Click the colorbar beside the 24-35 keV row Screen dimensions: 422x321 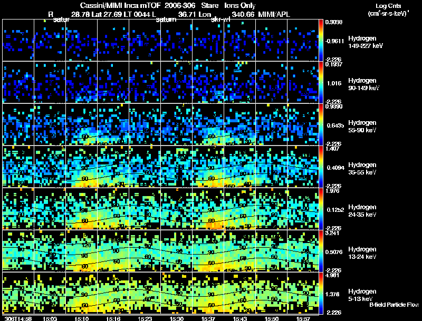(321, 209)
